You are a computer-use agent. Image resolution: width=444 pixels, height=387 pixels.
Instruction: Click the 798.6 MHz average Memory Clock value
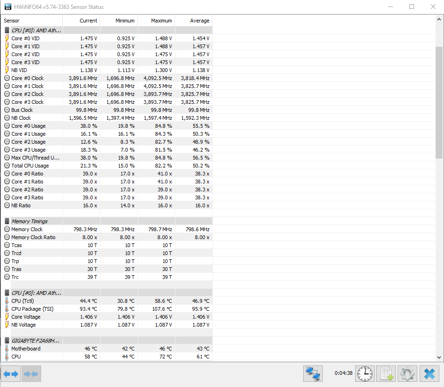click(197, 229)
